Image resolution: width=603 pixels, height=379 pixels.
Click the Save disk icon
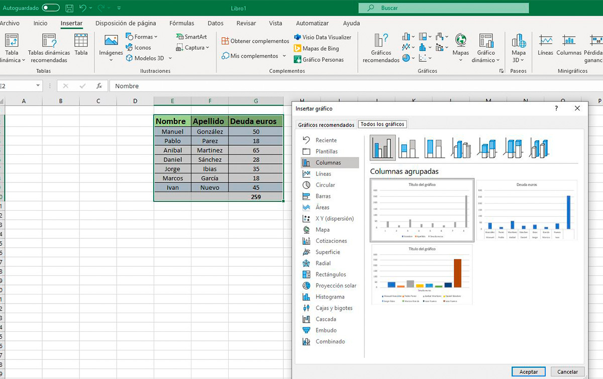tap(69, 8)
